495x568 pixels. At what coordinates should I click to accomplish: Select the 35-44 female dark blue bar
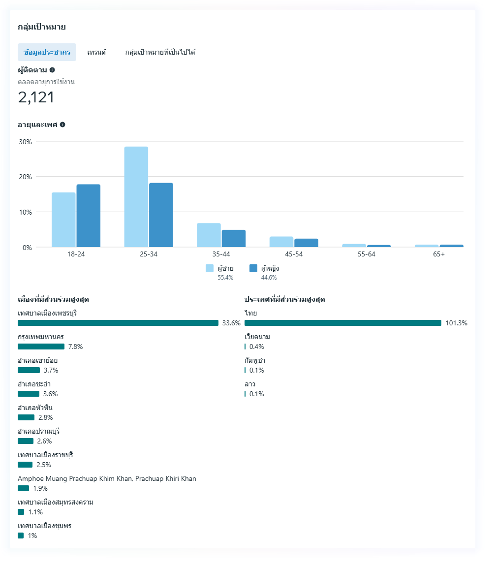[234, 238]
